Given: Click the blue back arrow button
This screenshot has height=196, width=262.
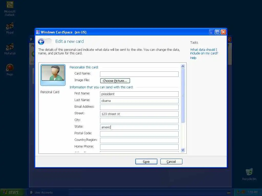Looking at the screenshot, I should (x=41, y=42).
